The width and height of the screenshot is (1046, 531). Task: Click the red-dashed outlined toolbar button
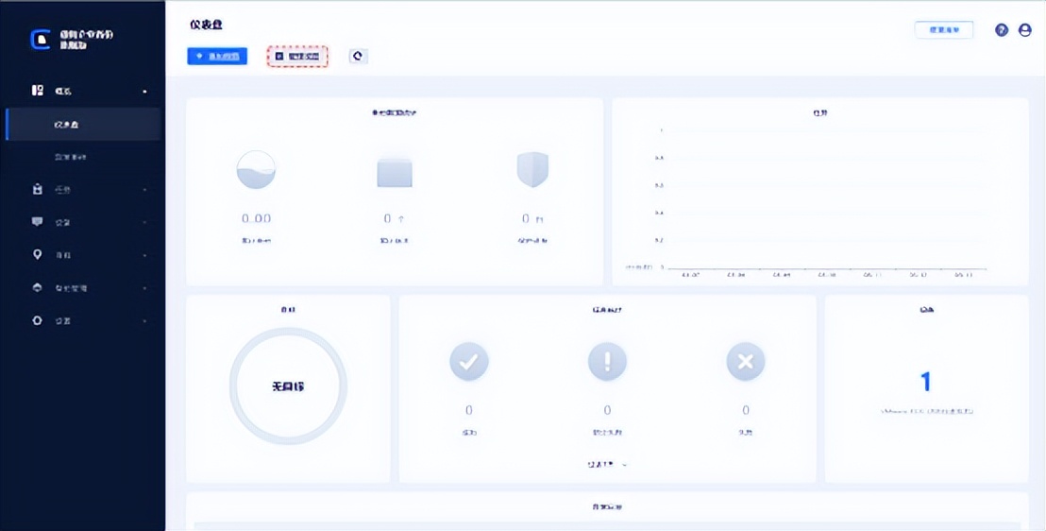click(297, 57)
